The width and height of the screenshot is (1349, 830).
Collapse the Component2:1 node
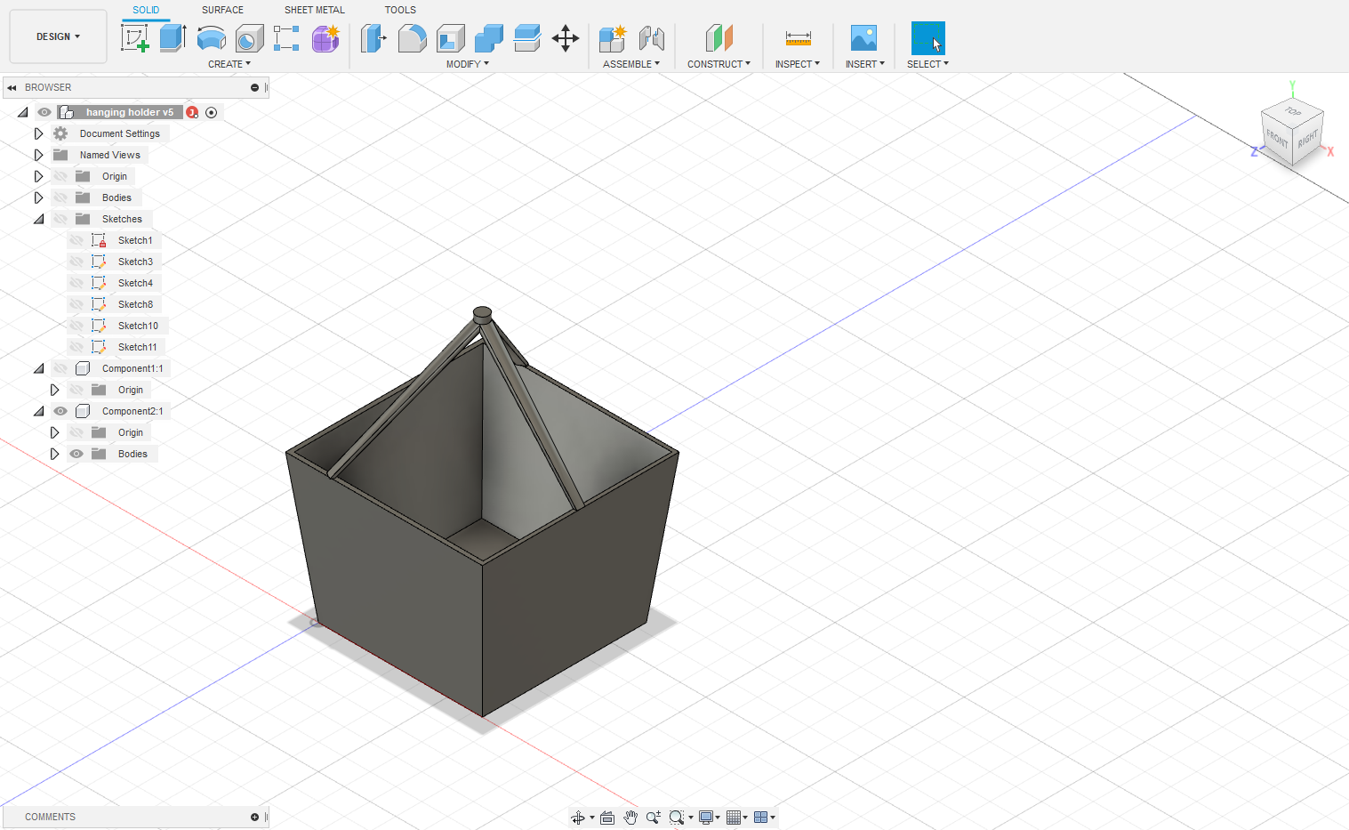coord(38,411)
